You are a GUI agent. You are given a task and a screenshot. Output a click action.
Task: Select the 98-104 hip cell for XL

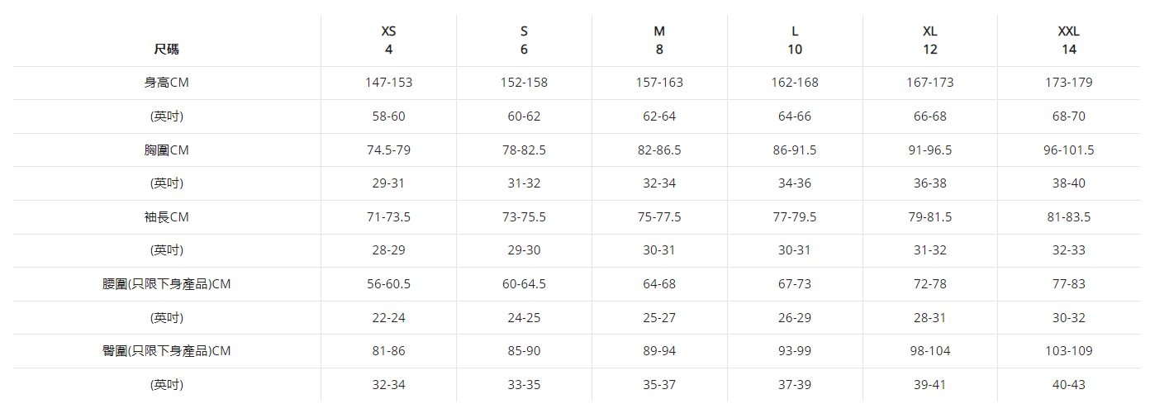click(930, 351)
